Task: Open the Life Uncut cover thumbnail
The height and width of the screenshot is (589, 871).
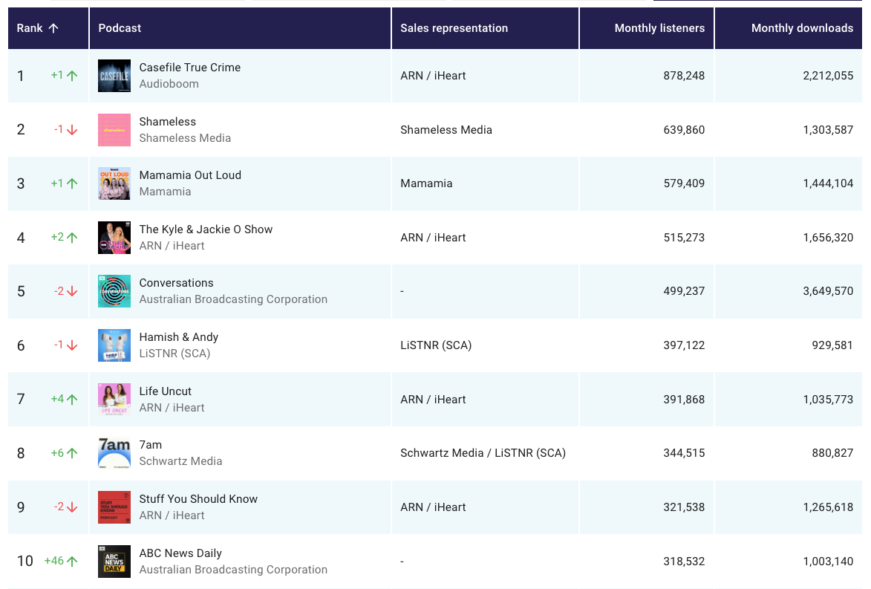Action: coord(114,400)
